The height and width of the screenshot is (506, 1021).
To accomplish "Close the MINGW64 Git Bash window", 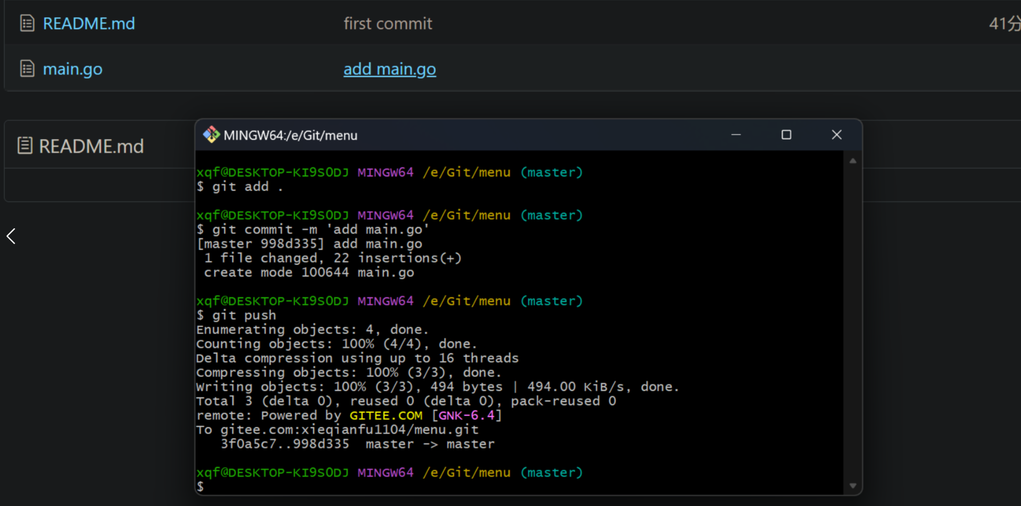I will pos(836,135).
